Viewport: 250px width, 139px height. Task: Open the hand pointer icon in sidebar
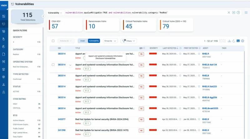(4, 39)
